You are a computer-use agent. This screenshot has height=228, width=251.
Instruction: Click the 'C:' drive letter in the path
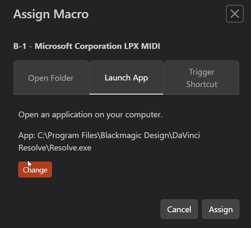pos(41,136)
